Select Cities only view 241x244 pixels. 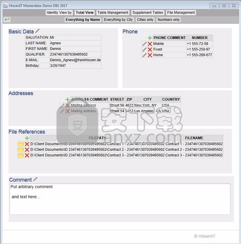coord(145,20)
